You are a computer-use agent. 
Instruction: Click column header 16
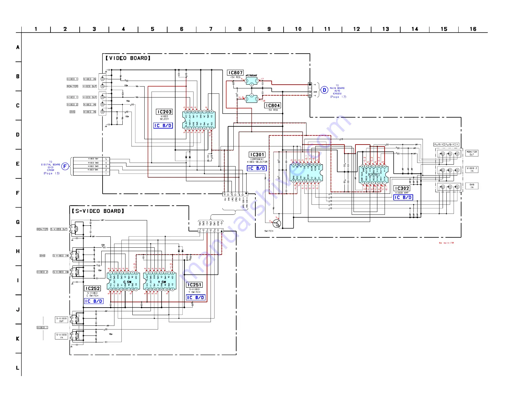[473, 29]
